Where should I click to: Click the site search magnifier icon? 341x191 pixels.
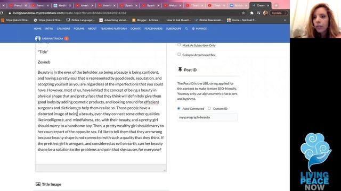[186, 29]
